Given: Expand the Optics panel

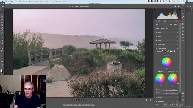Looking at the screenshot, I should pos(156,97).
